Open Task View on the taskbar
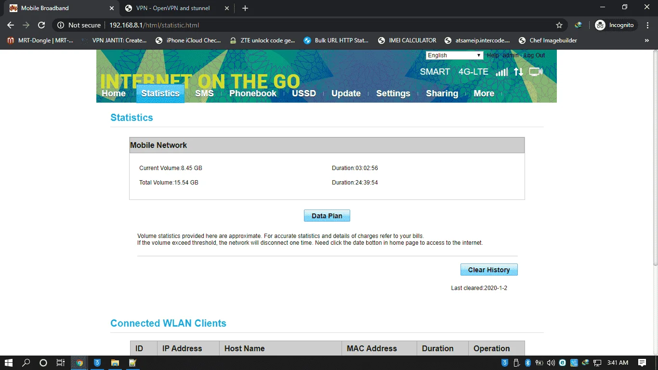 coord(61,363)
